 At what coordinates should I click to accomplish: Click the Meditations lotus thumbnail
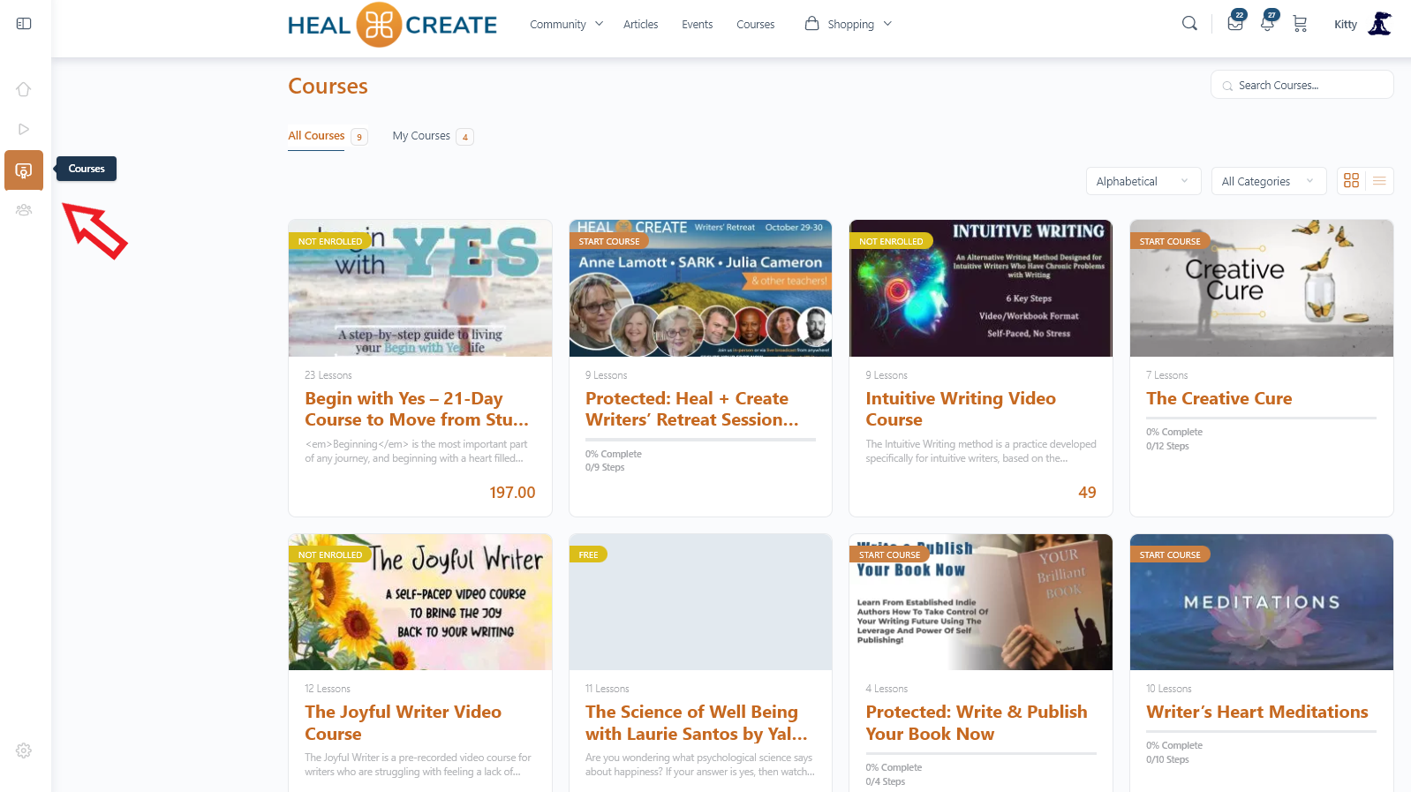coord(1262,602)
